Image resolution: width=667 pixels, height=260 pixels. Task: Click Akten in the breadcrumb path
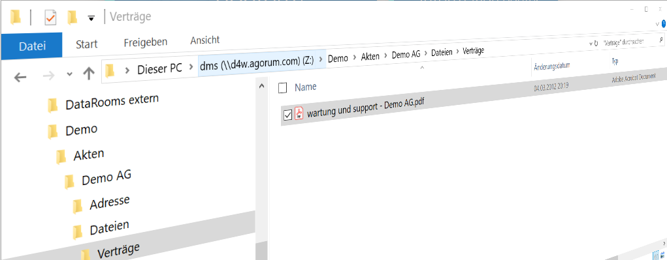tap(370, 56)
